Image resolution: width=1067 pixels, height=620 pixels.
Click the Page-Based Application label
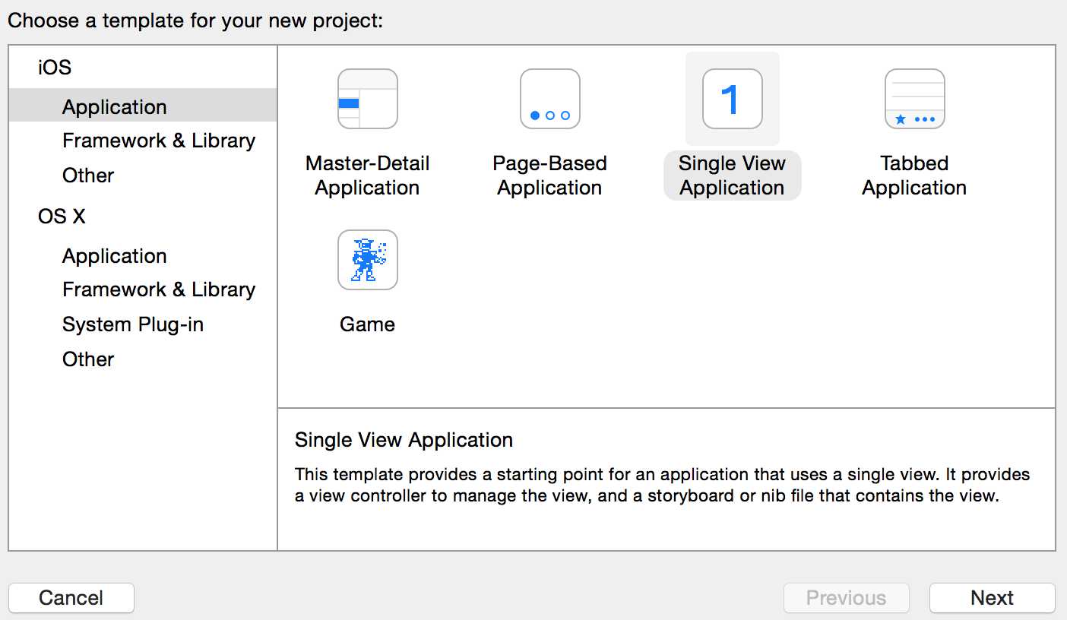[549, 176]
